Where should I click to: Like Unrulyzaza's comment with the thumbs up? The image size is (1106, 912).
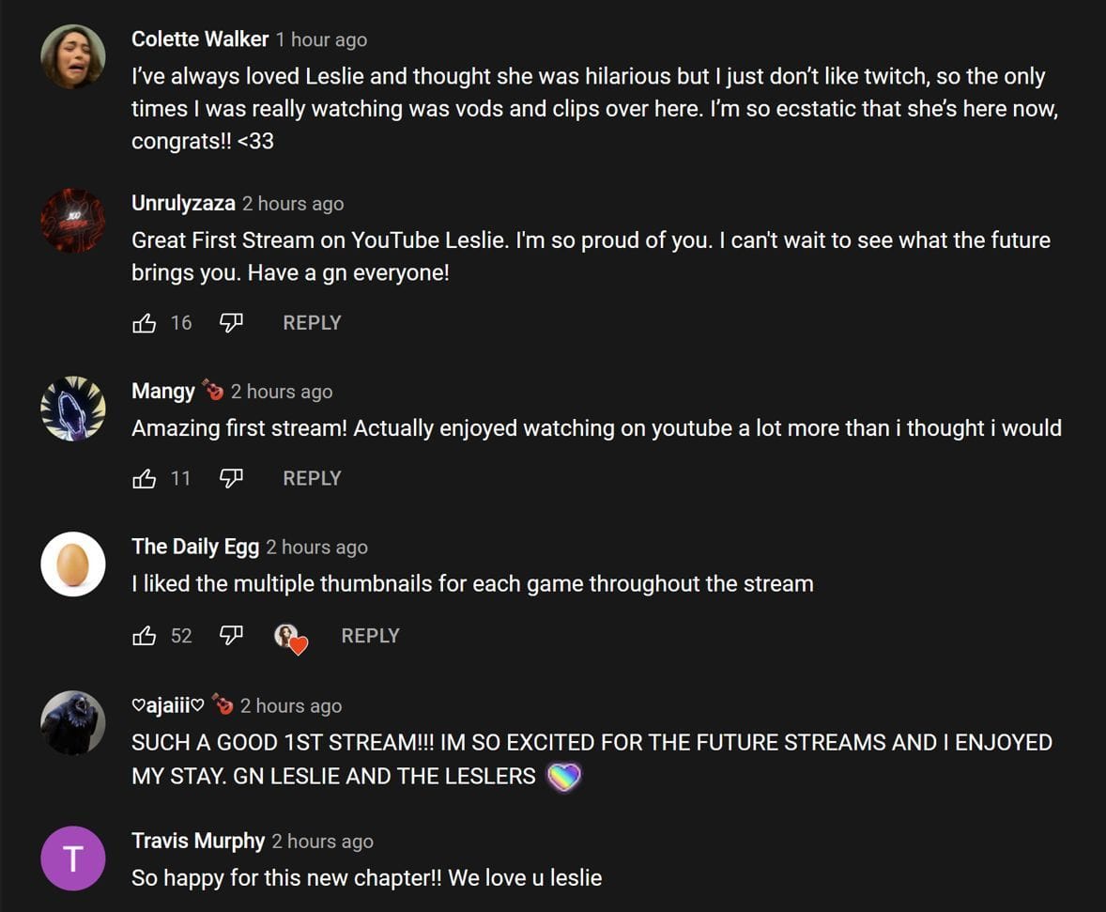click(x=146, y=322)
